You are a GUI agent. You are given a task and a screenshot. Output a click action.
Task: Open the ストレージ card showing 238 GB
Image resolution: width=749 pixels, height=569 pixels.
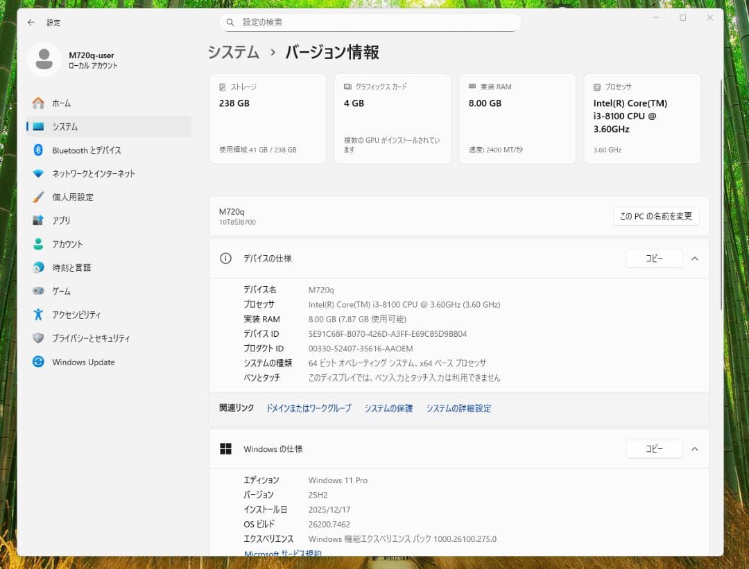pyautogui.click(x=267, y=118)
